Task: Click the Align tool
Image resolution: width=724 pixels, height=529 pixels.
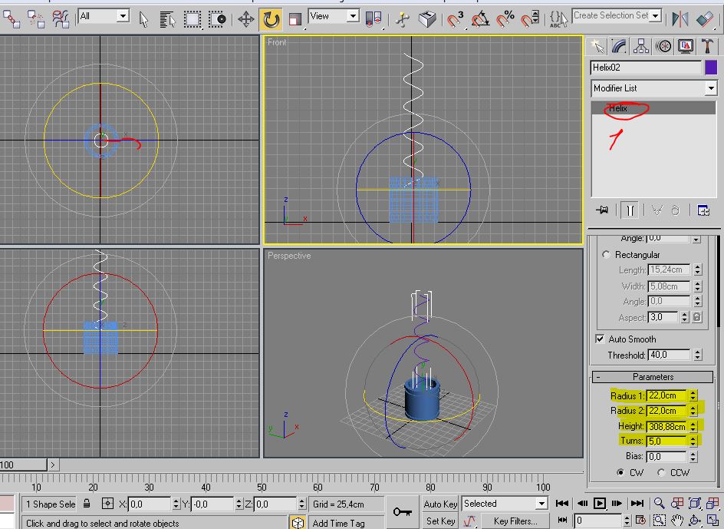Action: tap(705, 19)
